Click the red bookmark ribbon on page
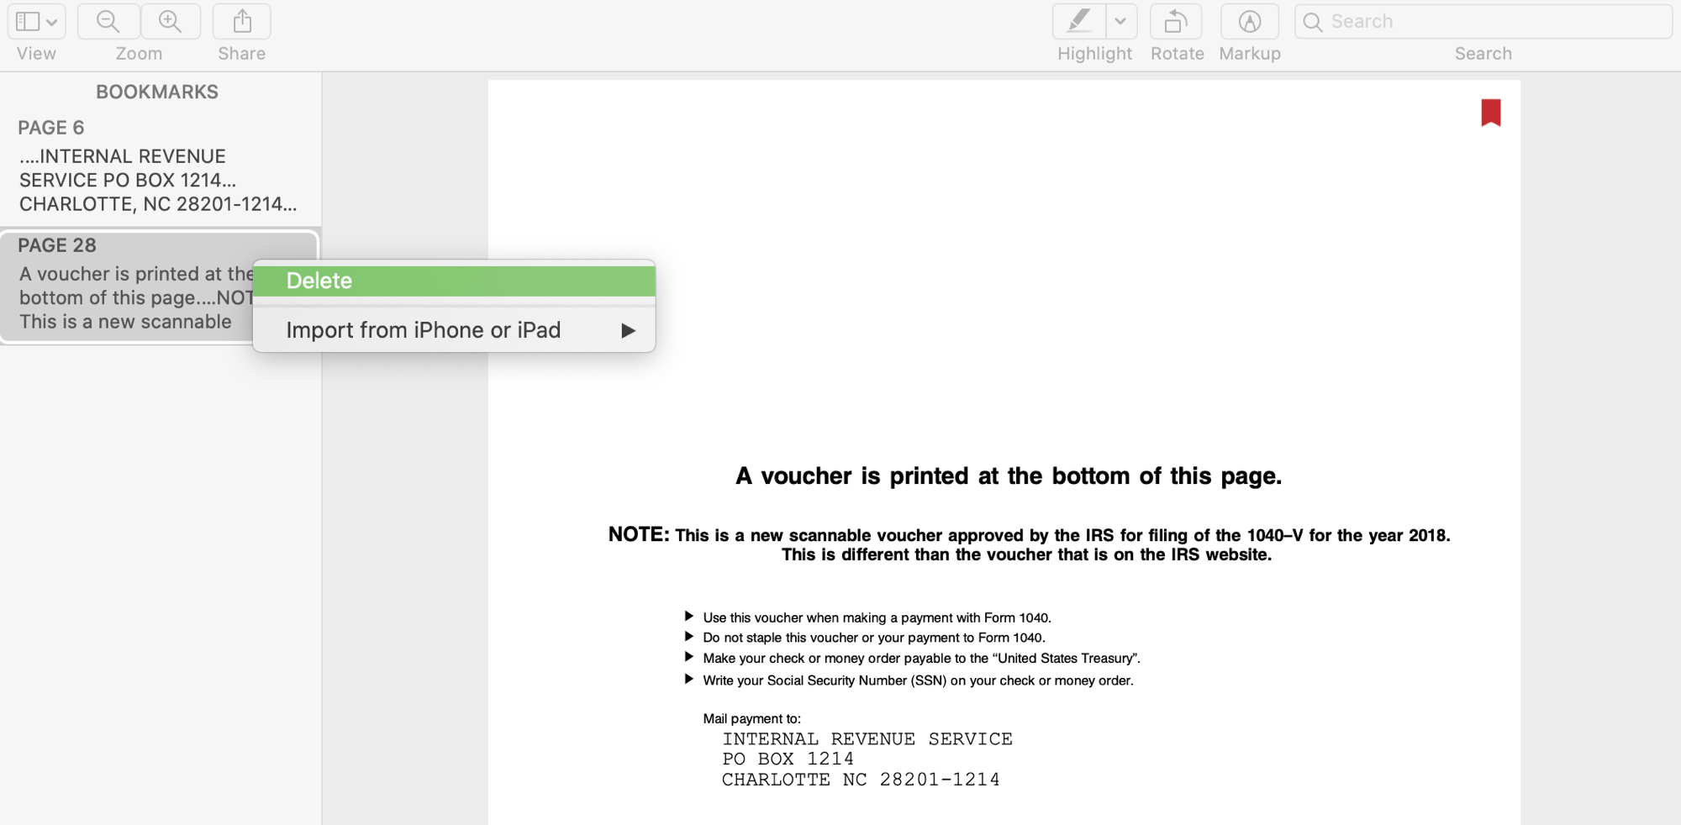This screenshot has height=825, width=1681. click(x=1491, y=113)
